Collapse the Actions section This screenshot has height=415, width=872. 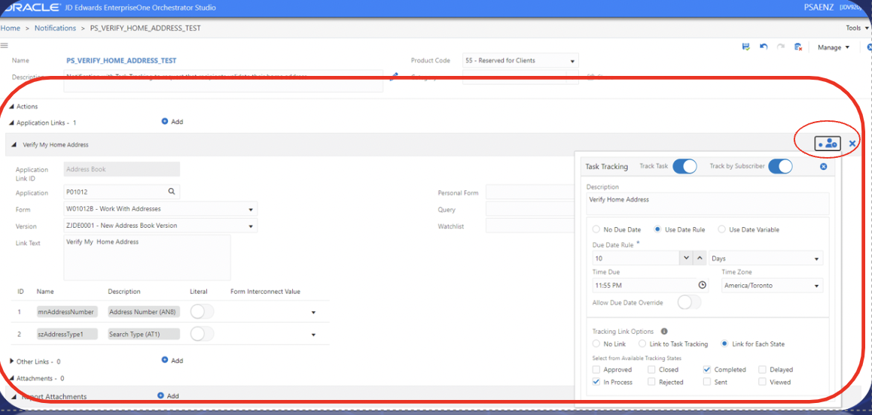coord(12,107)
